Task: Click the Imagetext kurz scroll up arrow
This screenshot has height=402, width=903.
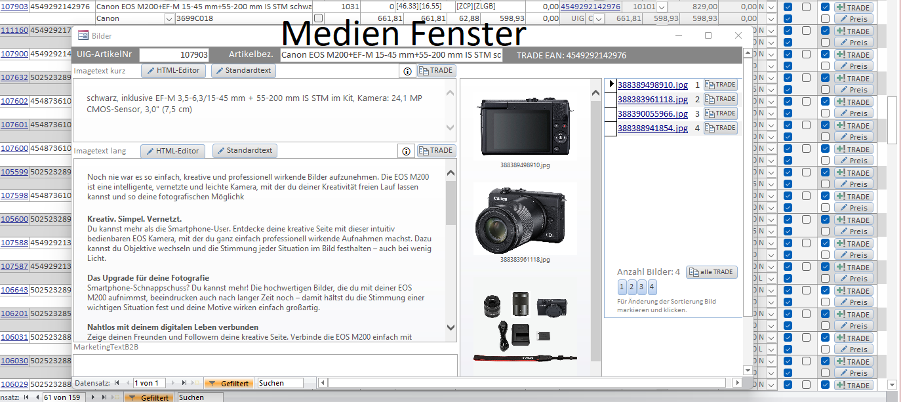Action: click(x=451, y=92)
